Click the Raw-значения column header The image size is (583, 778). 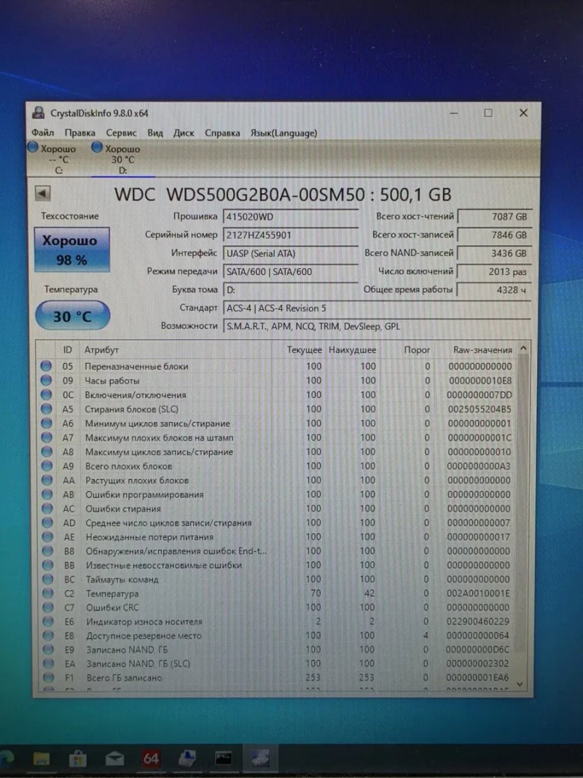pyautogui.click(x=482, y=350)
